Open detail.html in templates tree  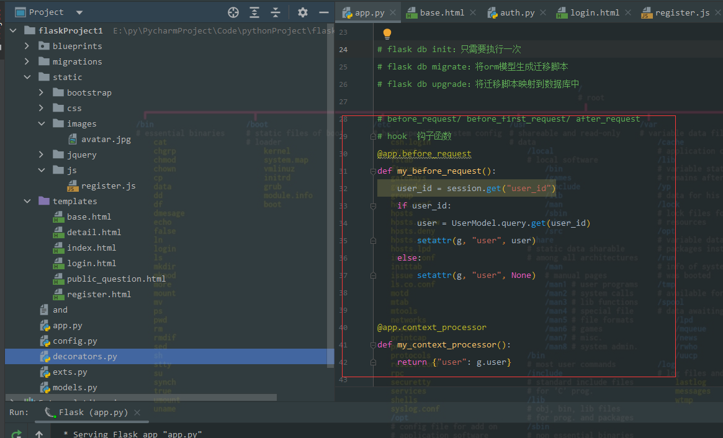click(x=94, y=233)
